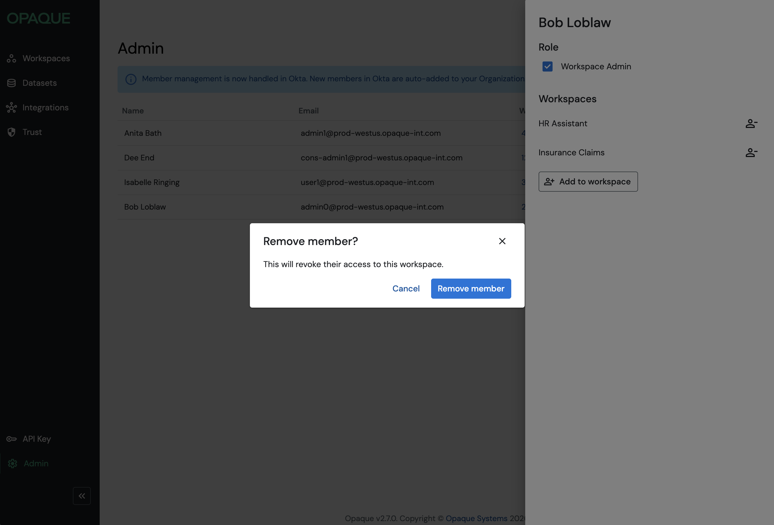Select the Isabelle Ringing table row

pos(152,182)
